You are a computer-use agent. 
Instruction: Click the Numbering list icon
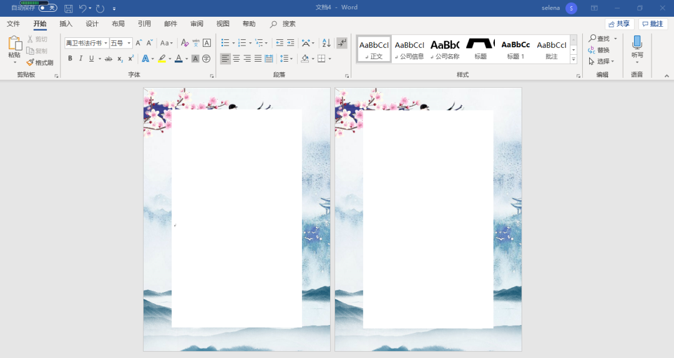(242, 43)
